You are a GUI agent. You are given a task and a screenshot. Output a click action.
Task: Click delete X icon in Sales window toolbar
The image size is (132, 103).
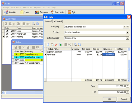click(x=24, y=47)
